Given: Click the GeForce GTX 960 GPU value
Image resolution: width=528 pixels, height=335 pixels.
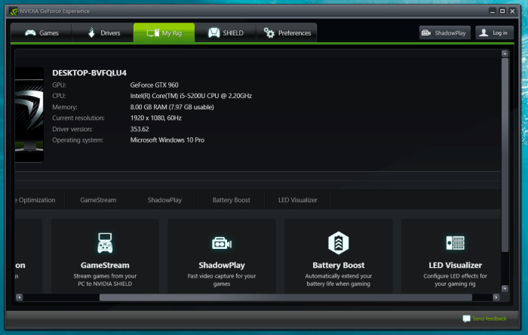Looking at the screenshot, I should click(154, 85).
